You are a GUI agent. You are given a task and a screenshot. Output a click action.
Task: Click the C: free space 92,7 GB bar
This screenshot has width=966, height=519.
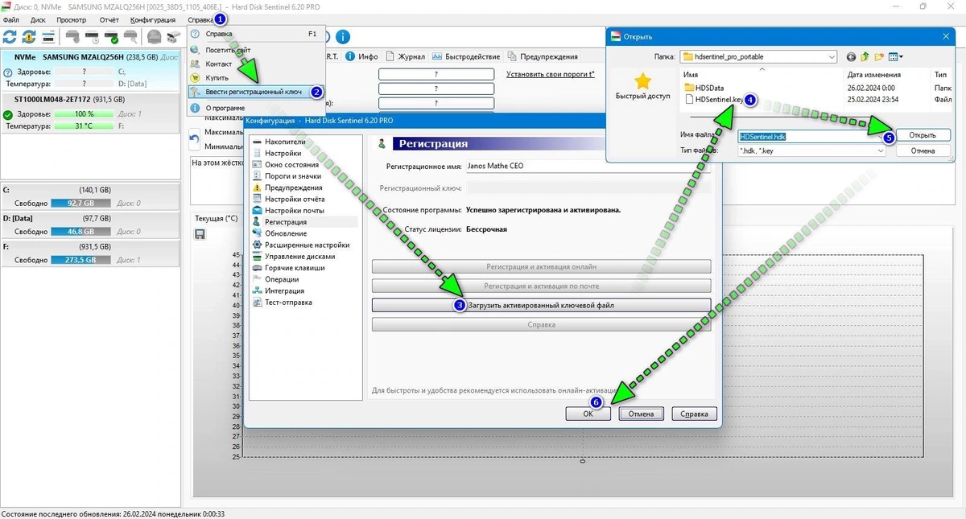tap(81, 204)
